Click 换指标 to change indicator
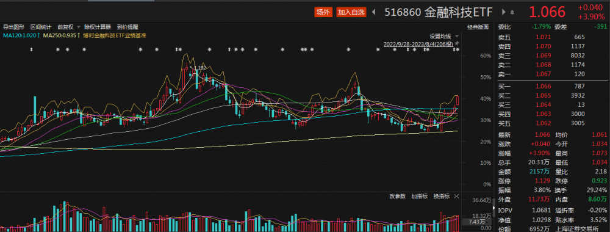The image size is (610, 232). [x=442, y=196]
